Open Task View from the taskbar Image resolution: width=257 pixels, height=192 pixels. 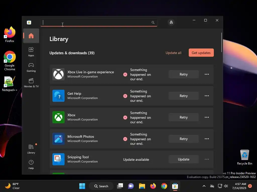pos(120,186)
